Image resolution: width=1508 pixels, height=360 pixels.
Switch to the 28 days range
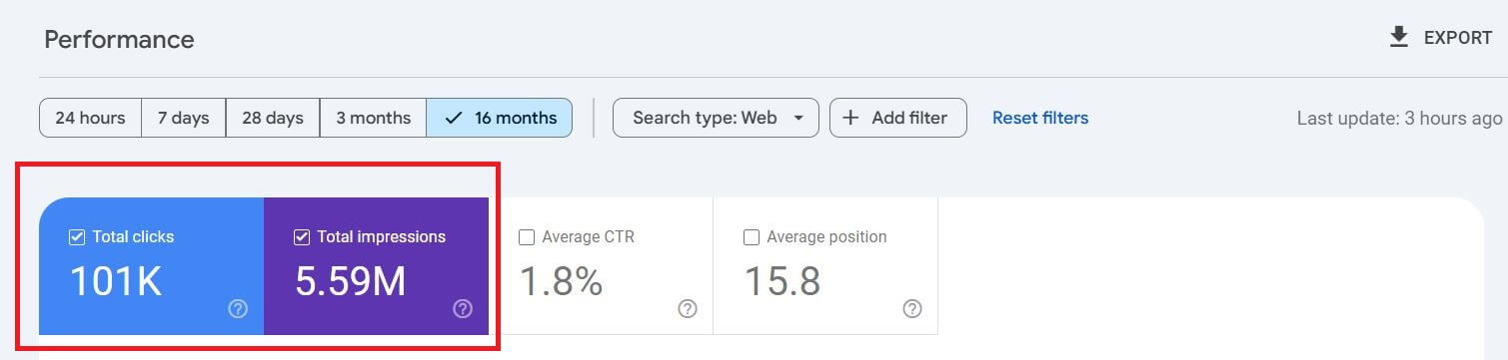(x=273, y=118)
